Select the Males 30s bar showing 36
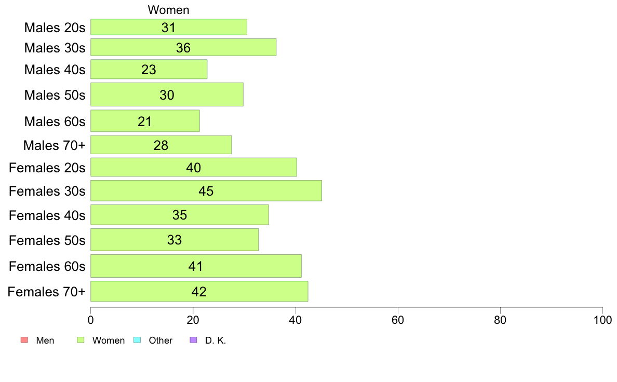Image resolution: width=617 pixels, height=382 pixels. pos(183,47)
